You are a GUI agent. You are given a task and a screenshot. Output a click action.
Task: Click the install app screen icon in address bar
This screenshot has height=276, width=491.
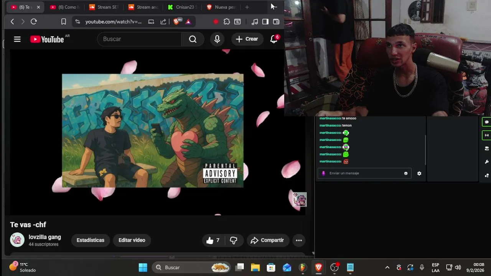click(151, 21)
